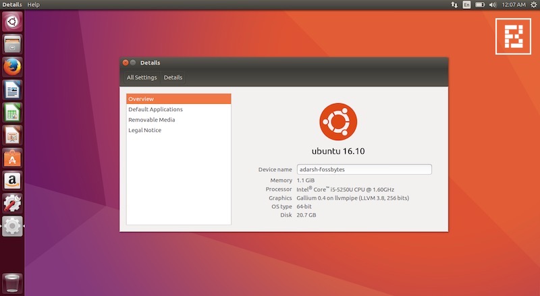Open the session gear menu in top bar
Screen dimensions: 540x296
coord(533,5)
